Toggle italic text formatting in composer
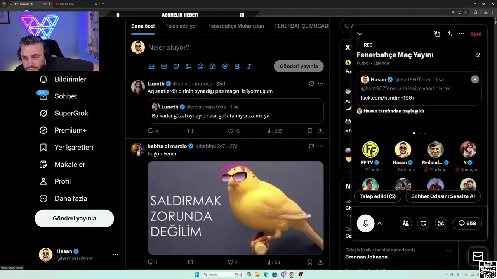 [x=249, y=66]
